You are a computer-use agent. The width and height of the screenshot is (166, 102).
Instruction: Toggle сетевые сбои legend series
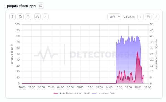[103, 93]
